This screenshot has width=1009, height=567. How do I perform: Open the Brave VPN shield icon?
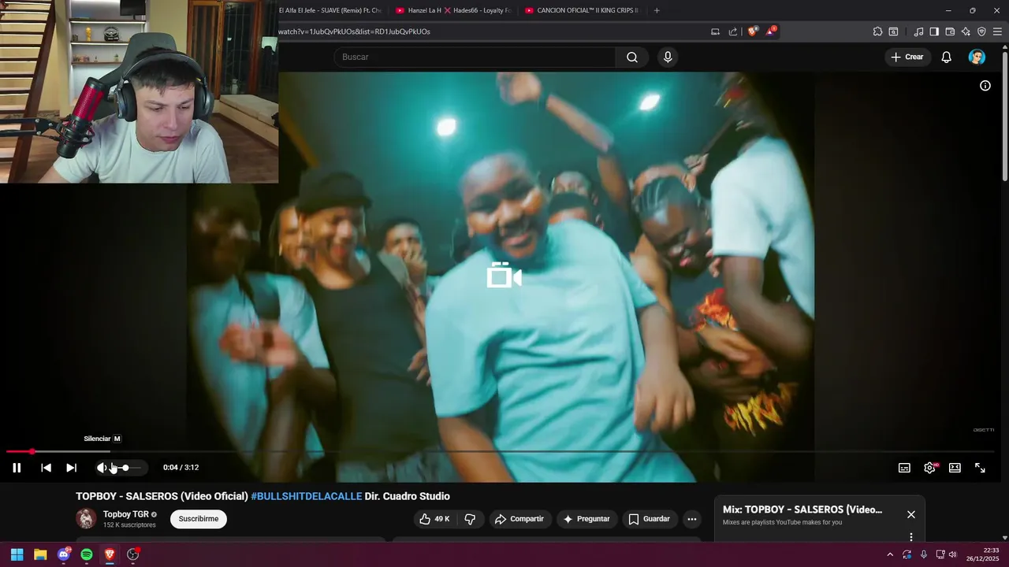tap(981, 31)
